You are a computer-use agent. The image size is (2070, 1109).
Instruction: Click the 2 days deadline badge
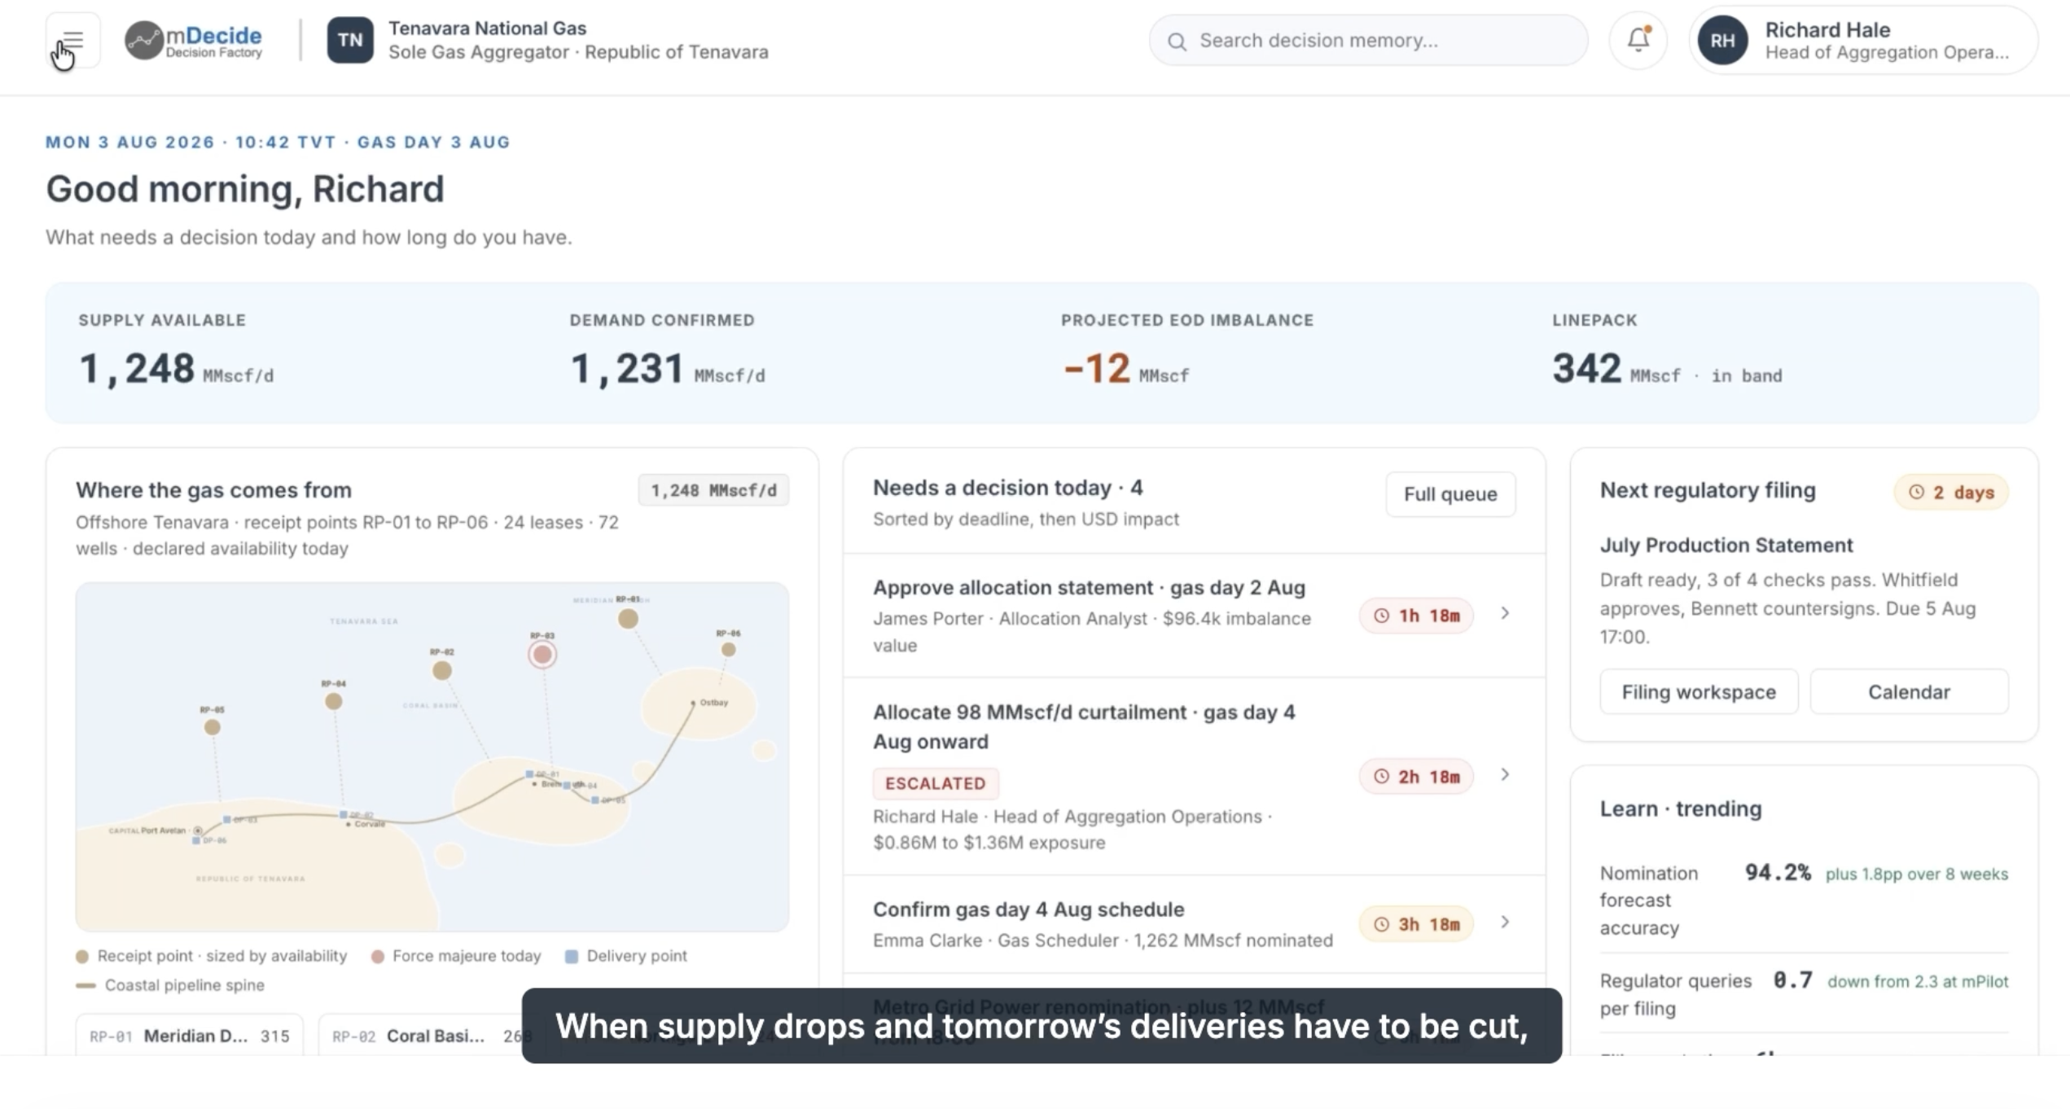(x=1951, y=493)
